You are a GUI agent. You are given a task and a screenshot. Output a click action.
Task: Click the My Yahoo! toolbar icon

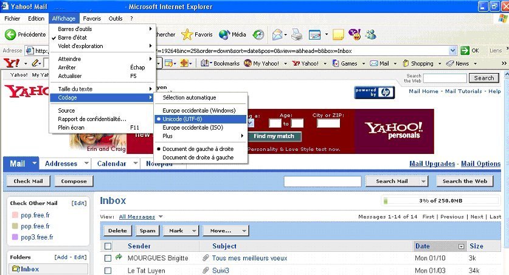click(248, 63)
